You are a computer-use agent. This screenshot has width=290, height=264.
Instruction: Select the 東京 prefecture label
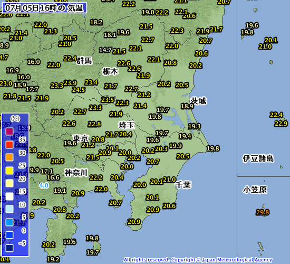(81, 138)
